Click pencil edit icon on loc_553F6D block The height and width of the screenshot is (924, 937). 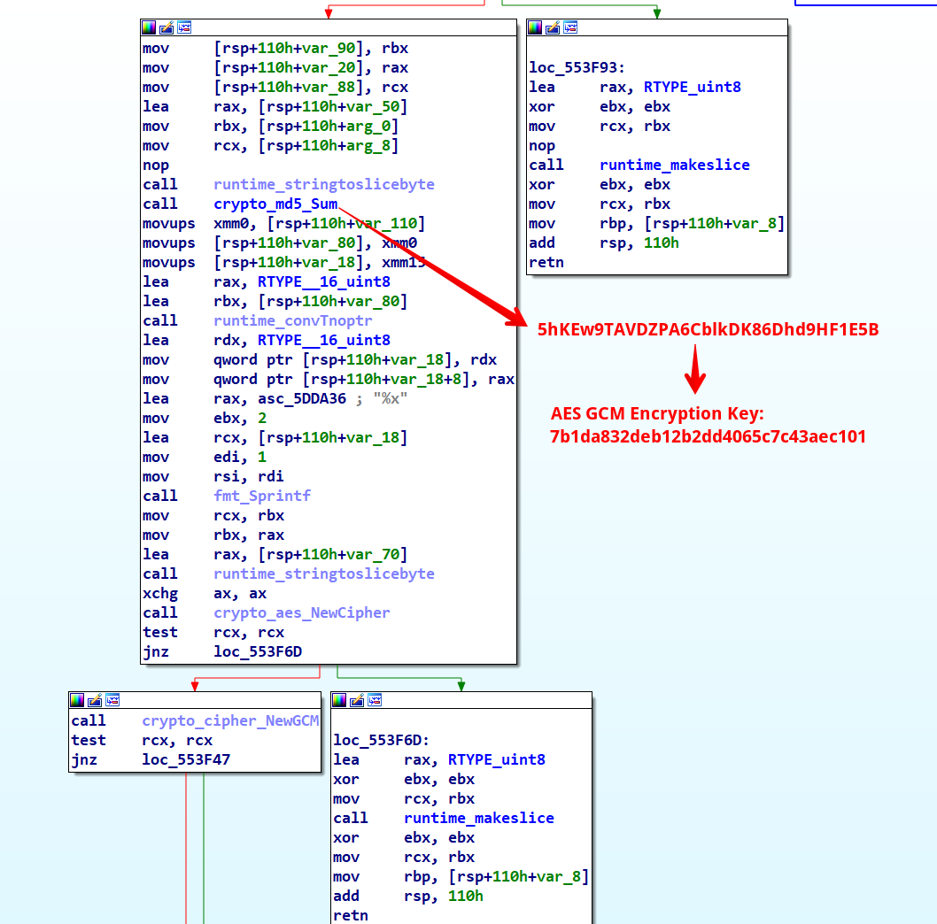click(x=357, y=700)
